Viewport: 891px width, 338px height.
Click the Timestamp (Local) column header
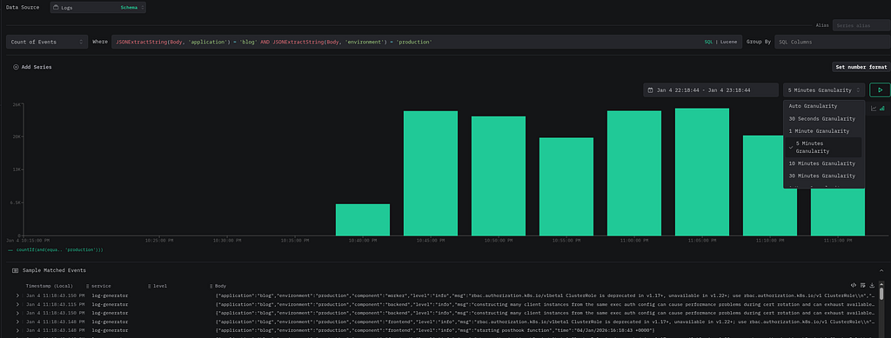49,287
